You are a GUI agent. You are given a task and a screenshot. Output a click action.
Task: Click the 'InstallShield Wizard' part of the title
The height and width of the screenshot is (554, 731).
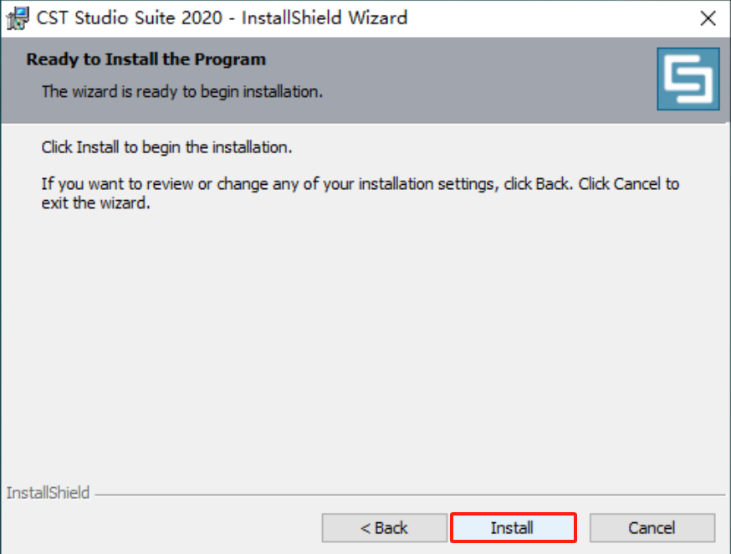325,18
